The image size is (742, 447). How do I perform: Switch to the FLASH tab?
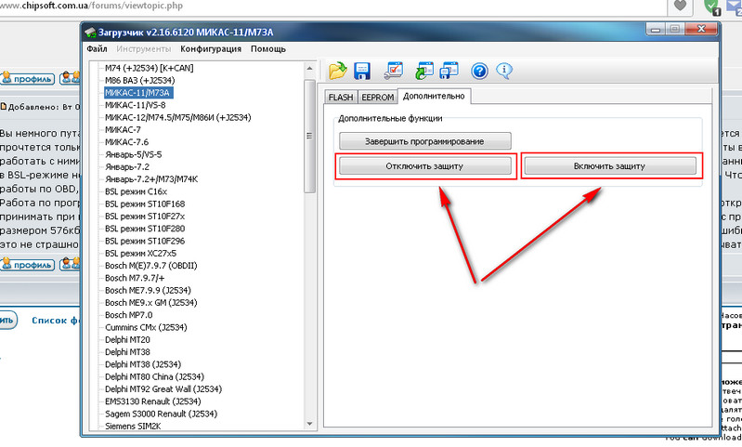(341, 97)
